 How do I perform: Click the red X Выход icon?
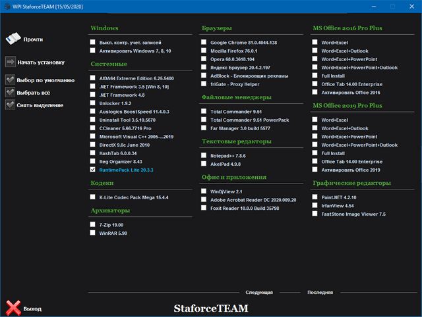(13, 308)
